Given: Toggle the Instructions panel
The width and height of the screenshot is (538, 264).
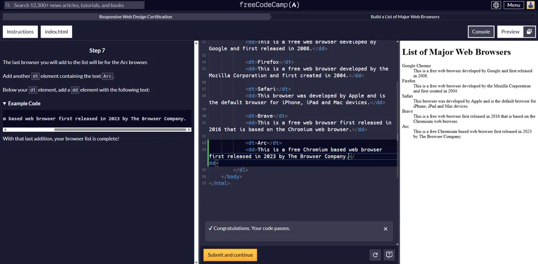Looking at the screenshot, I should (x=20, y=32).
